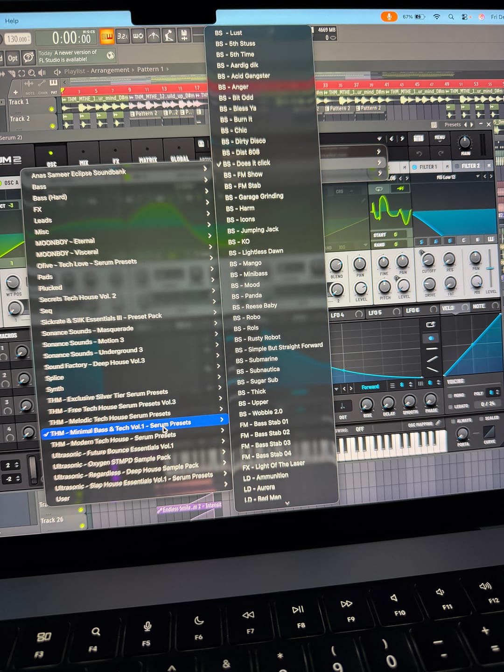
Task: Click the macOS Spotlight search icon
Action: [451, 17]
